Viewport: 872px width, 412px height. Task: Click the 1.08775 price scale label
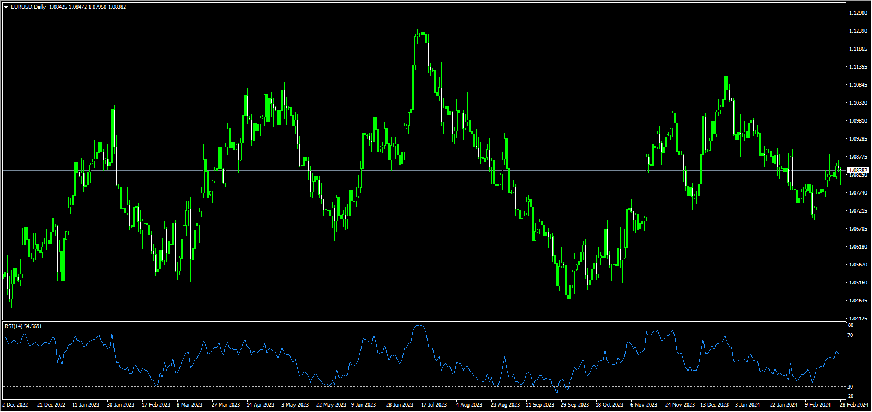click(858, 157)
